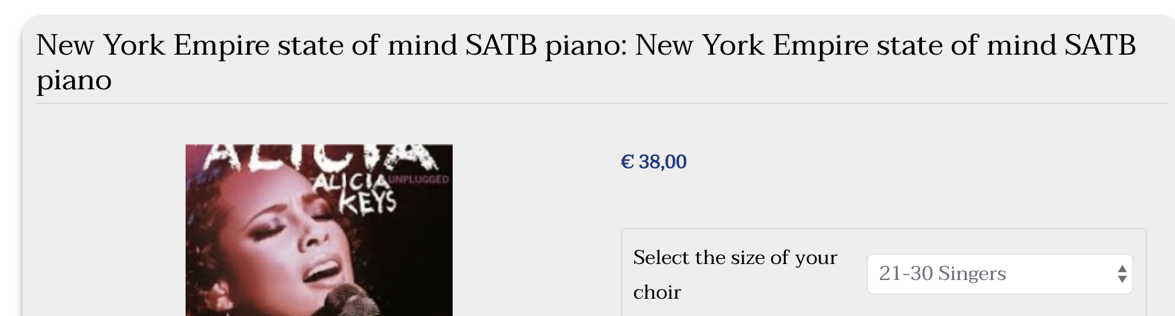
Task: Click the word "piano" on the title's second line
Action: 74,81
